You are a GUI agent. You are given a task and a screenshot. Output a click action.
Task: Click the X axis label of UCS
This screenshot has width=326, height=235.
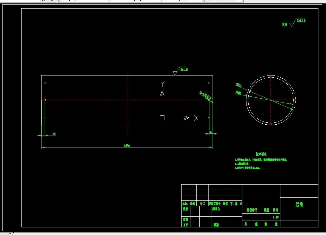point(196,118)
